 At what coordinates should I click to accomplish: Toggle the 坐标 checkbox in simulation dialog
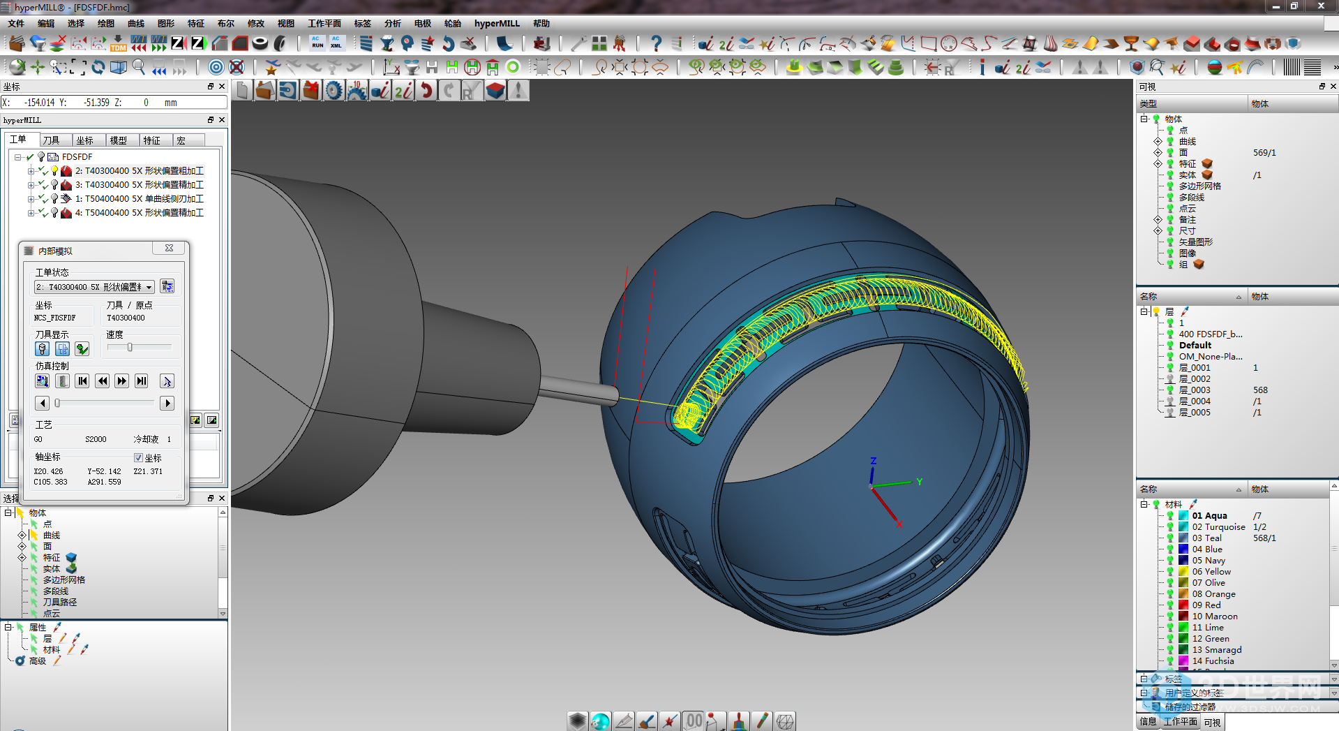(x=138, y=458)
